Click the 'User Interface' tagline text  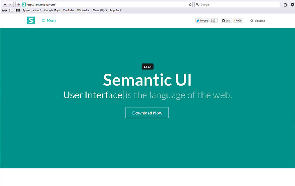pyautogui.click(x=93, y=95)
